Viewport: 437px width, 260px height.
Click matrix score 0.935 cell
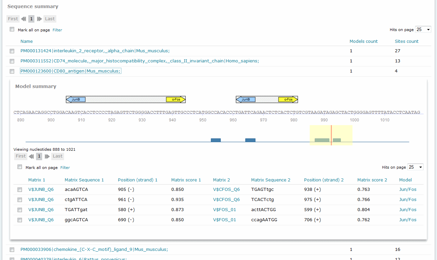click(x=177, y=200)
